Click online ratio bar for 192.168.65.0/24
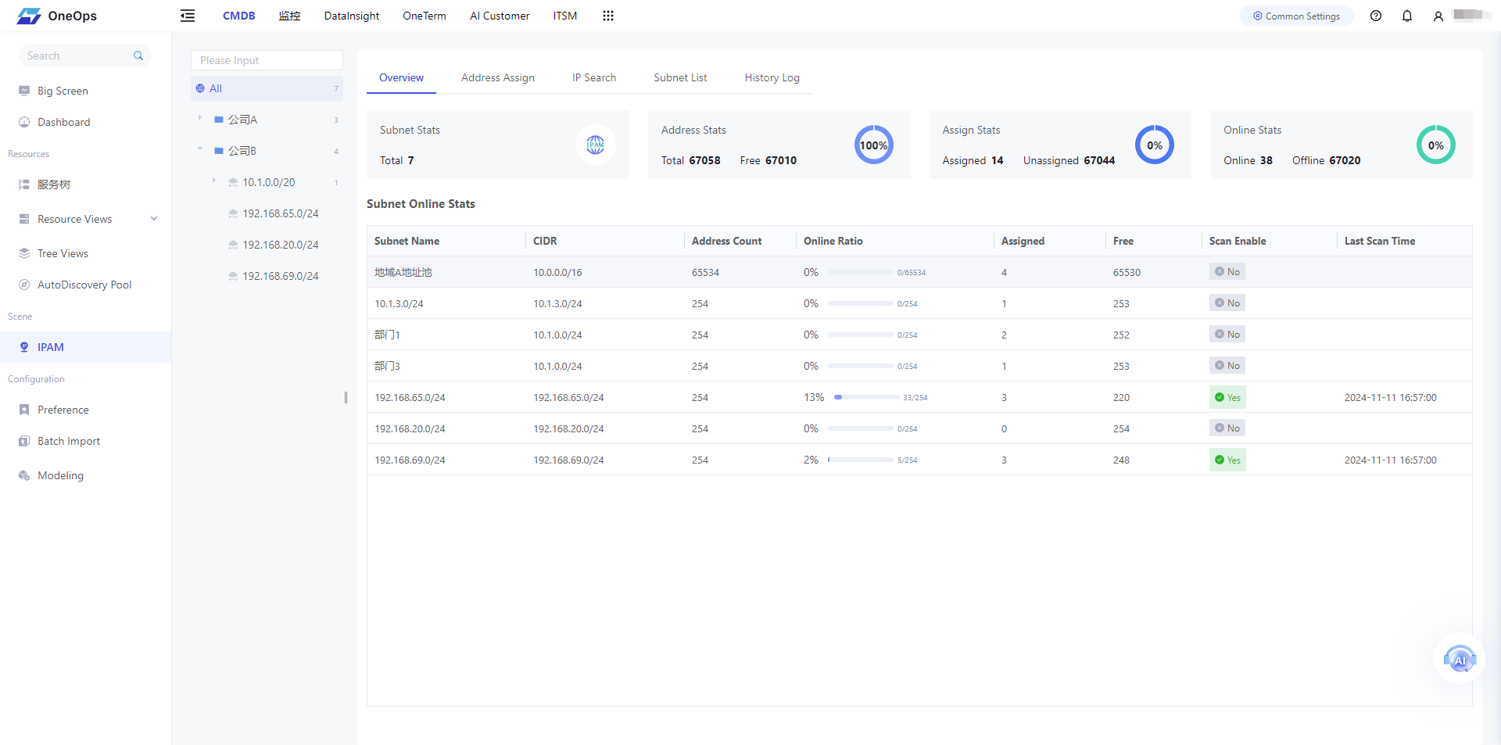 [x=866, y=397]
